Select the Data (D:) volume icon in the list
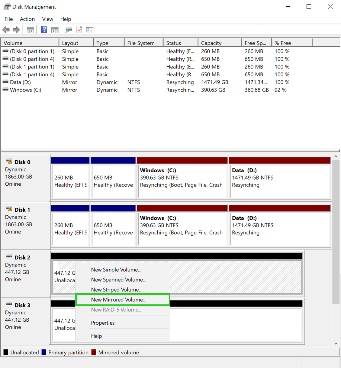The width and height of the screenshot is (341, 368). pos(5,82)
